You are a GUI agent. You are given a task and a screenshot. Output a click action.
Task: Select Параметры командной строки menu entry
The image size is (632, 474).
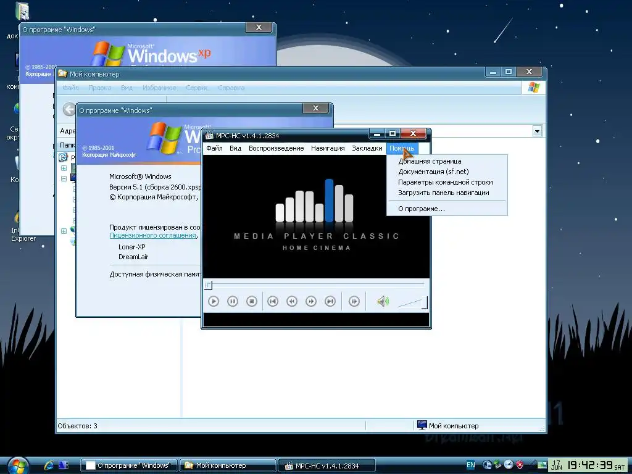(446, 182)
